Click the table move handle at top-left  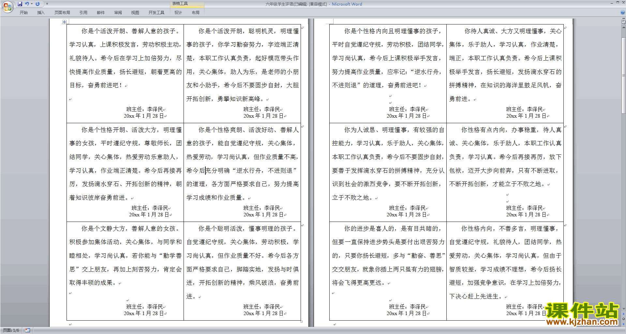click(64, 22)
